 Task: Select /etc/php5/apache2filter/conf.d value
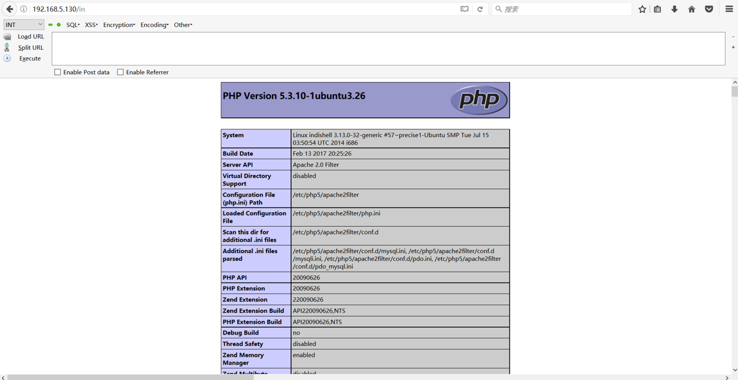335,232
